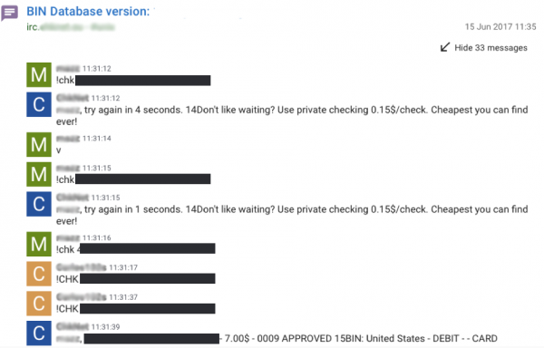544x348 pixels.
Task: Click green M avatar at 11:31:16
Action: pyautogui.click(x=39, y=244)
